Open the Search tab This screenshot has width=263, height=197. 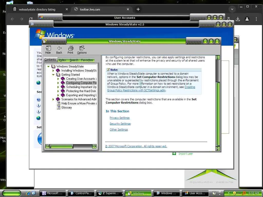(x=74, y=60)
